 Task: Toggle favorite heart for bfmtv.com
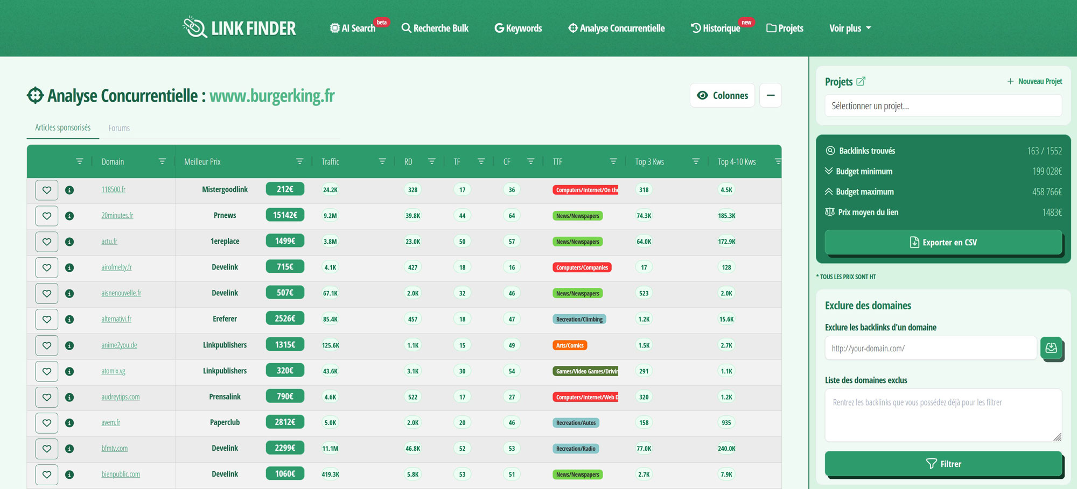click(47, 449)
